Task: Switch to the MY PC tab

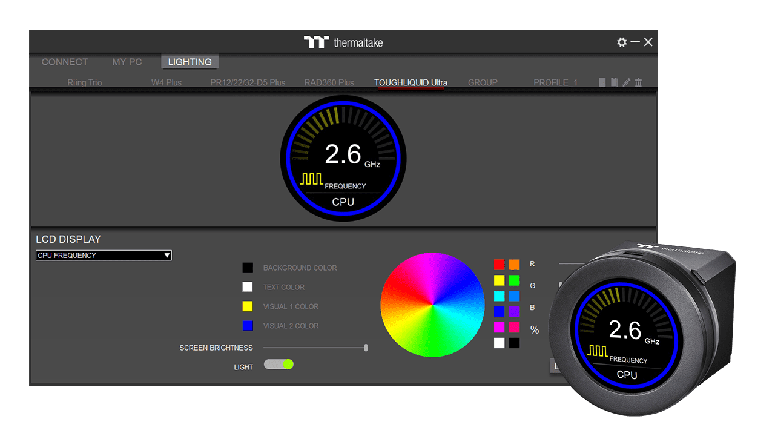Action: pos(127,62)
